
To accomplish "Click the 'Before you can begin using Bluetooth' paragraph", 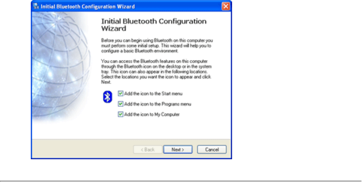I will pos(157,46).
